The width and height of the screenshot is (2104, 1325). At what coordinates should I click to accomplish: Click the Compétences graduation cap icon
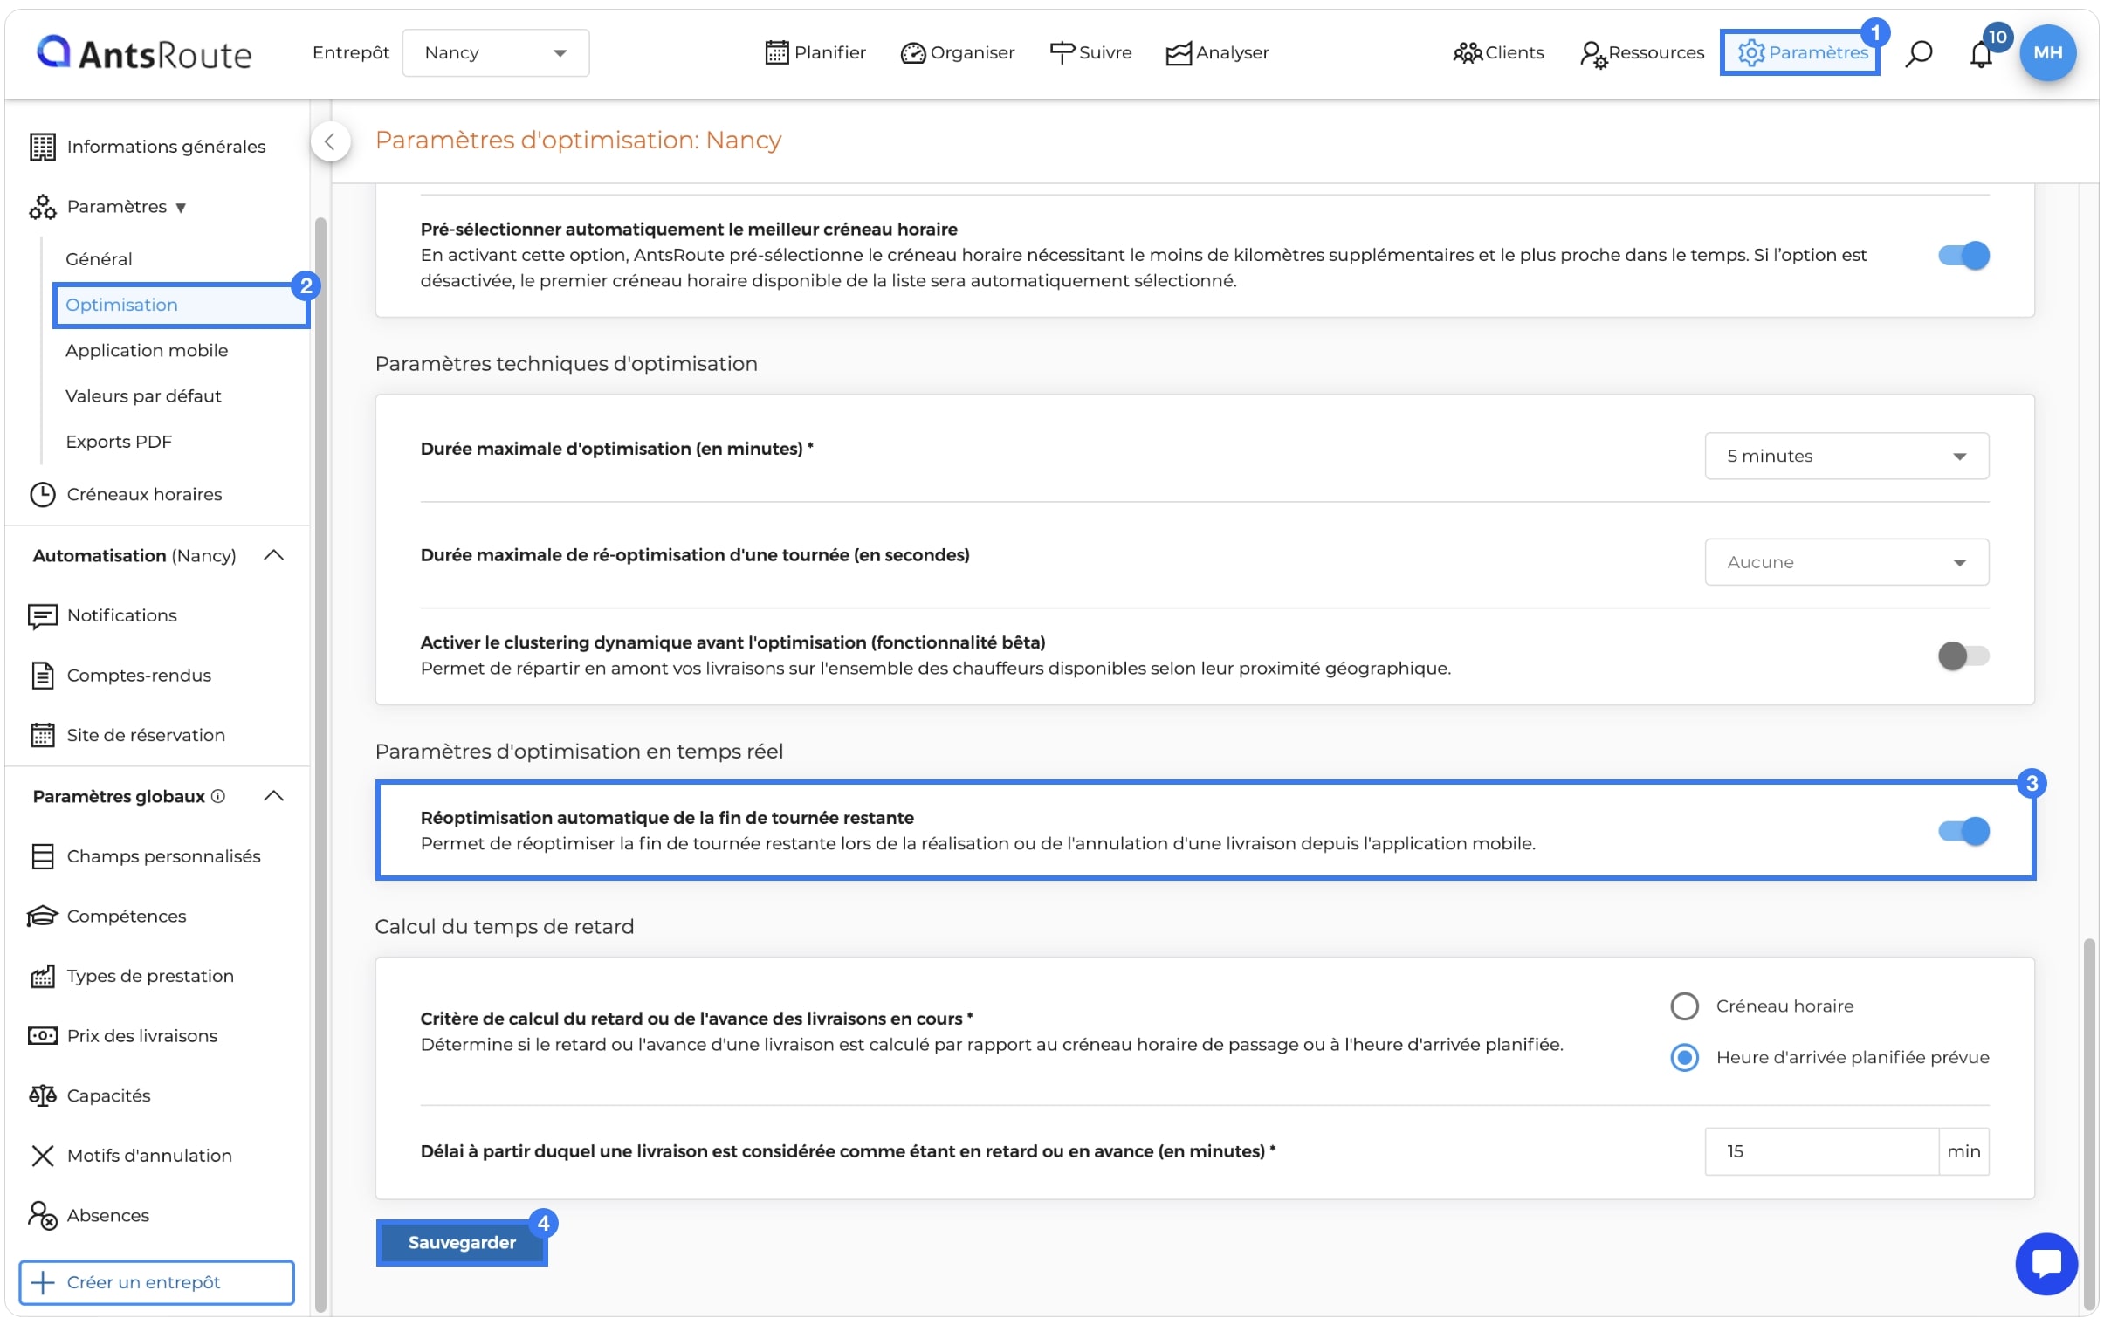[42, 917]
